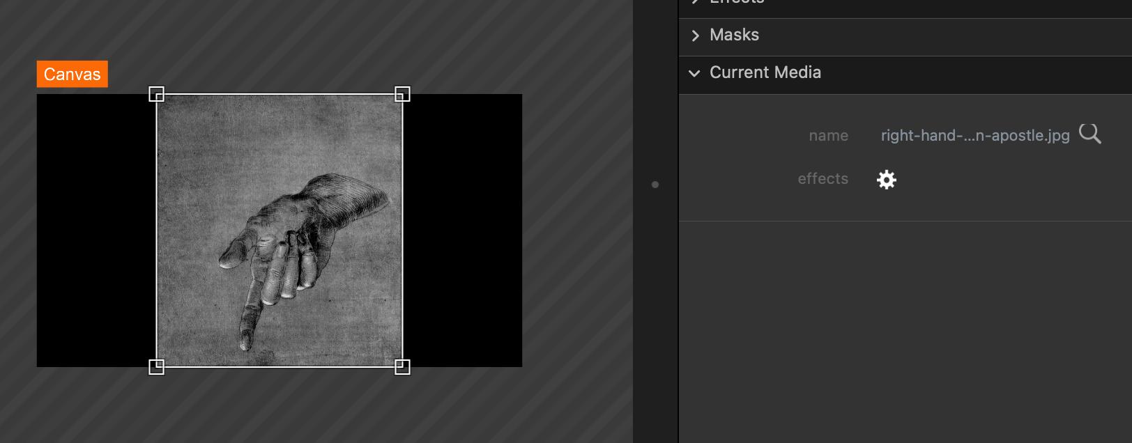Click the bottom-right corner handle of the image
The height and width of the screenshot is (443, 1132).
(402, 366)
